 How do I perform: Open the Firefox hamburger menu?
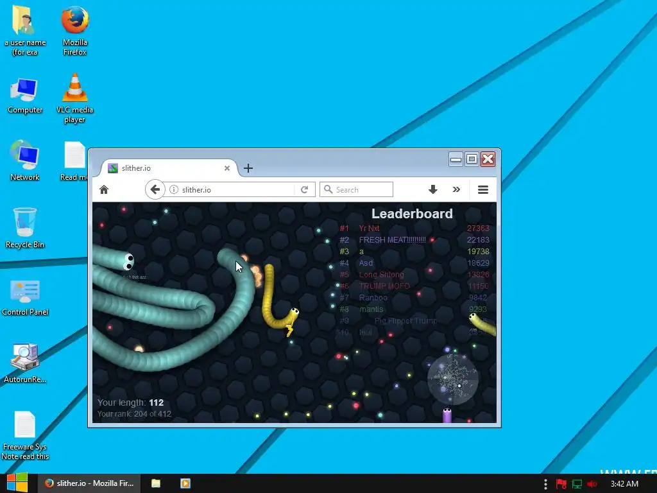tap(482, 189)
